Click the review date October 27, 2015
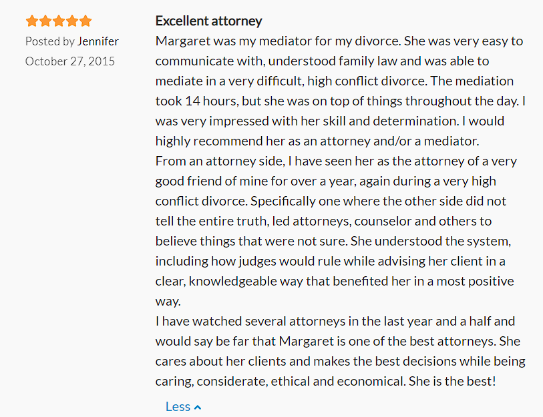Screen dimensions: 543x417 pyautogui.click(x=70, y=61)
